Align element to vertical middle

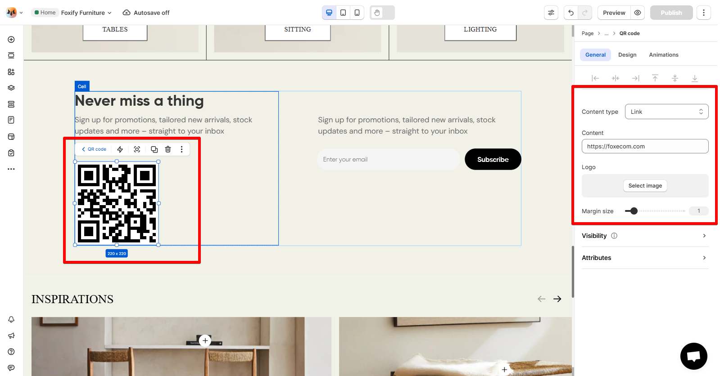tap(675, 78)
